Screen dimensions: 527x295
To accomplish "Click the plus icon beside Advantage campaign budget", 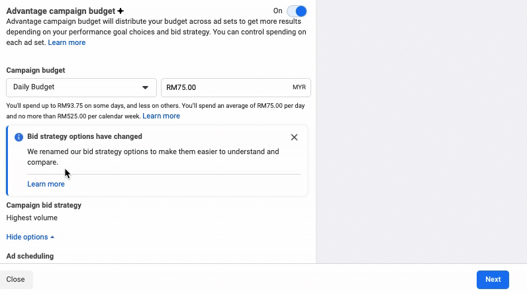I will click(x=120, y=11).
